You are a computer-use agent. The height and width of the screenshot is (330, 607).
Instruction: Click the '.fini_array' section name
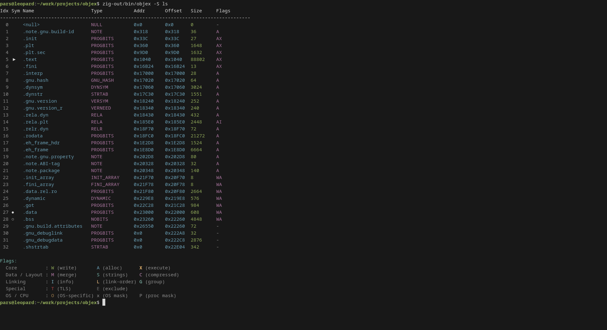38,184
